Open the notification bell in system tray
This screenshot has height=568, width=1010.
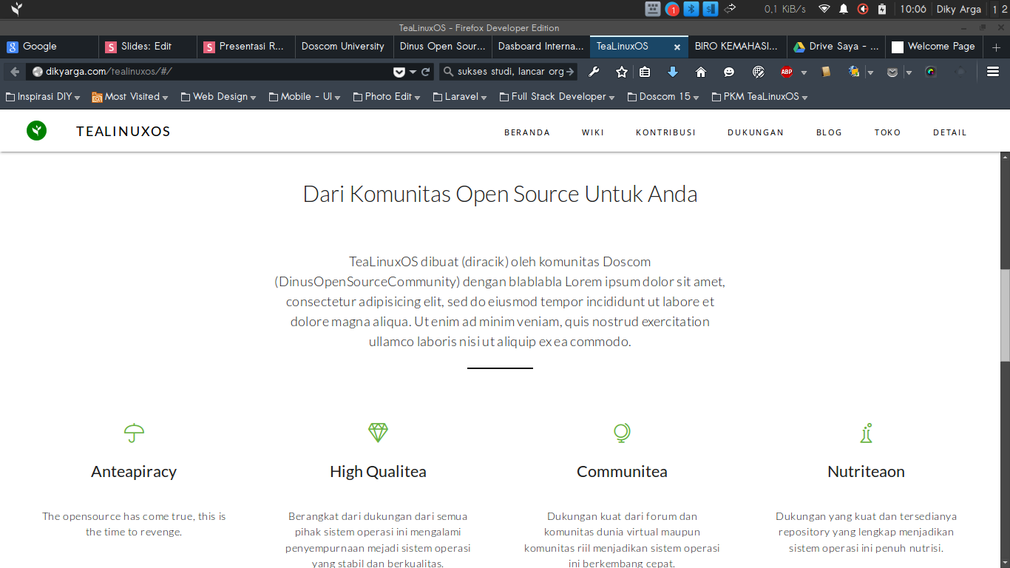844,9
